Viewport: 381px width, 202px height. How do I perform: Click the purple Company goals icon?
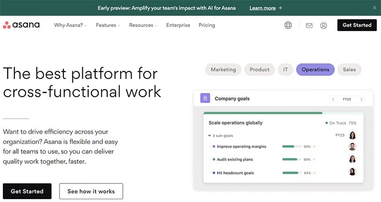pos(205,98)
